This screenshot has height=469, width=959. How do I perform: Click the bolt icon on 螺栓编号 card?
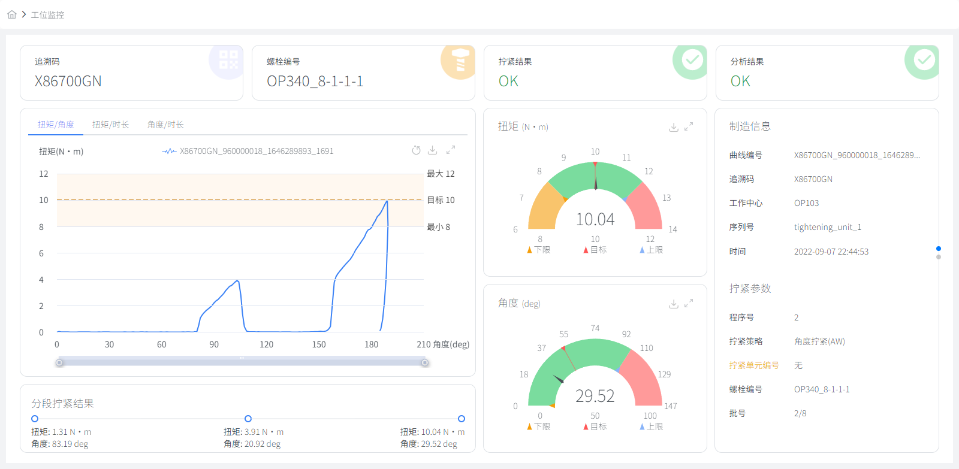[460, 60]
